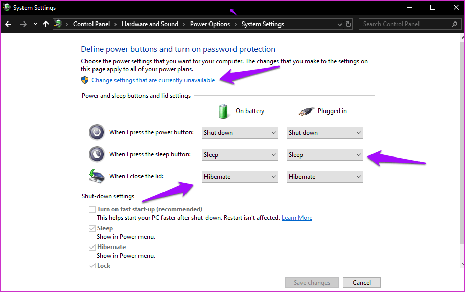Image resolution: width=465 pixels, height=292 pixels.
Task: Click the search magnifier icon
Action: coord(454,24)
